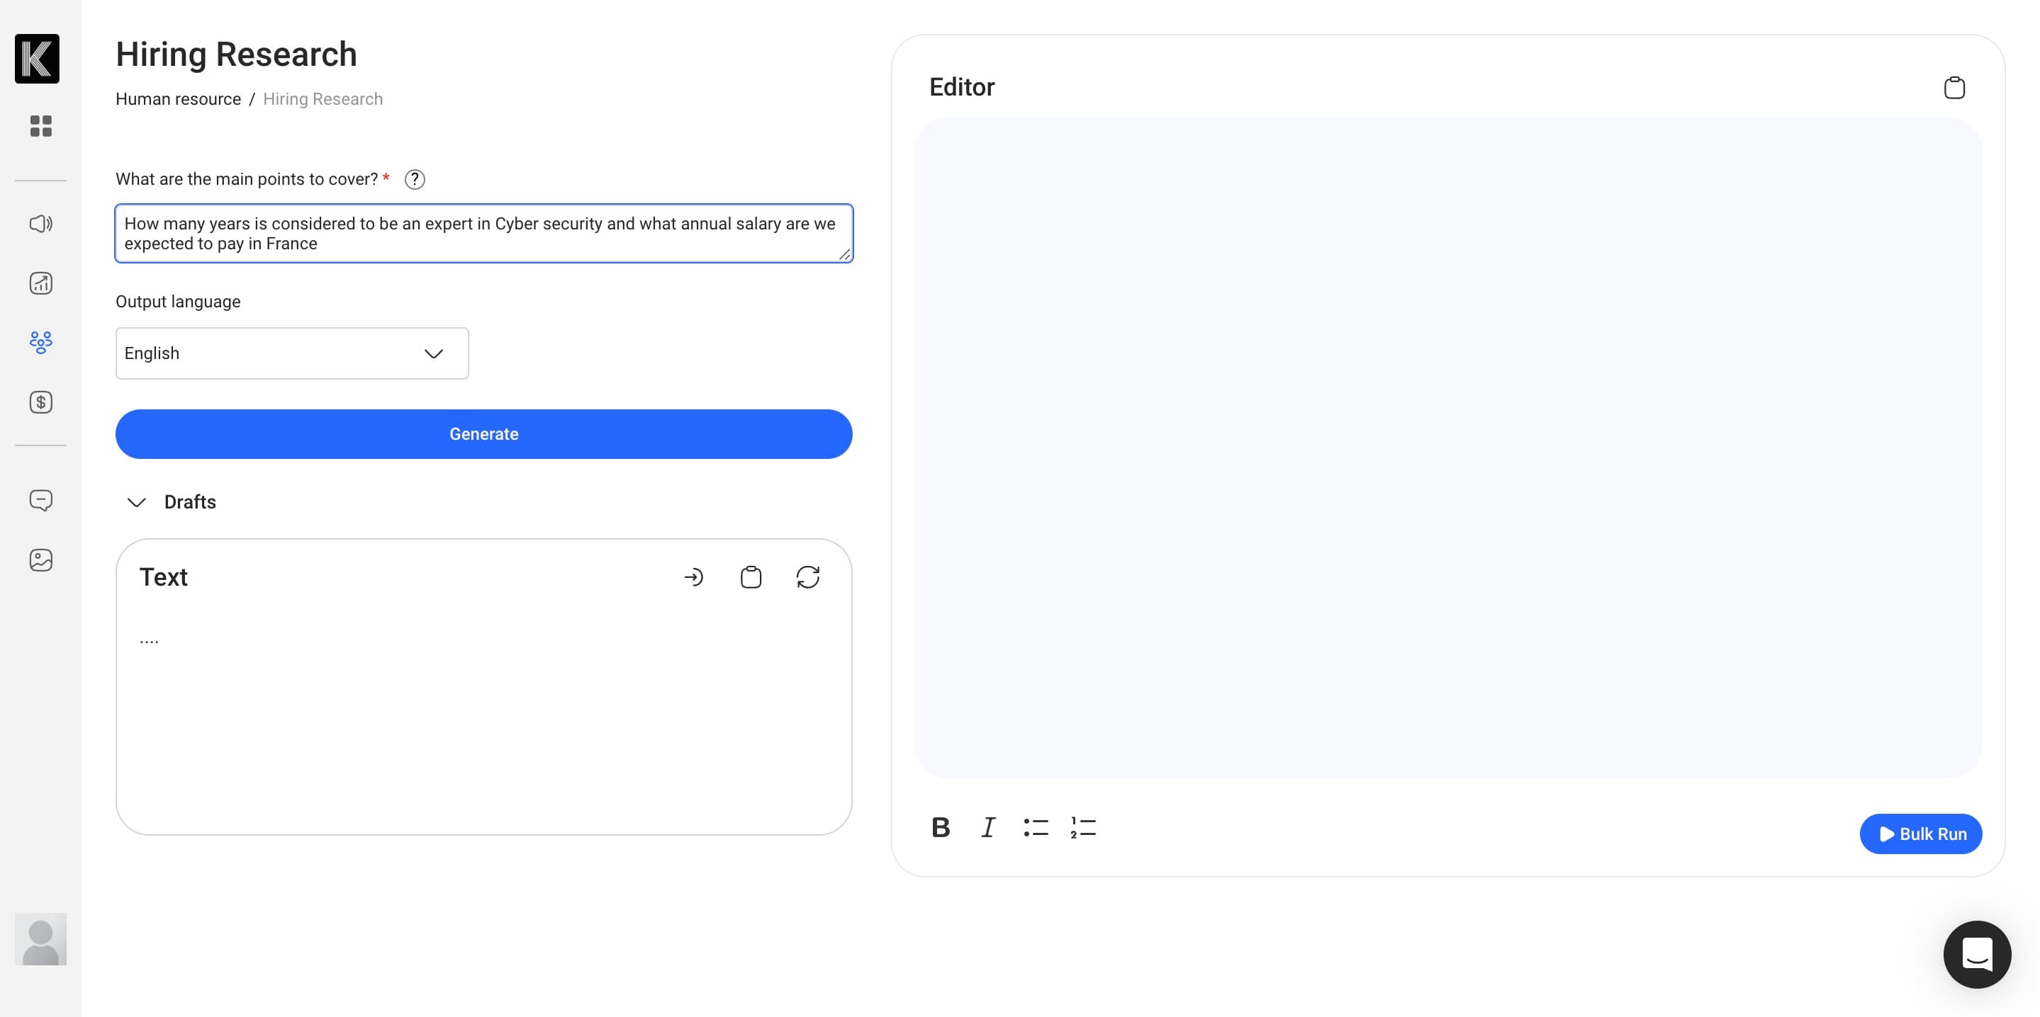2040x1017 pixels.
Task: Open the dashboard grid icon in sidebar
Action: 40,126
